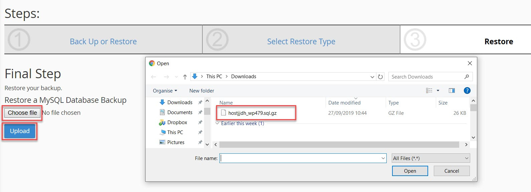Viewport: 531px width, 192px height.
Task: Click the search magnifier icon
Action: (467, 77)
